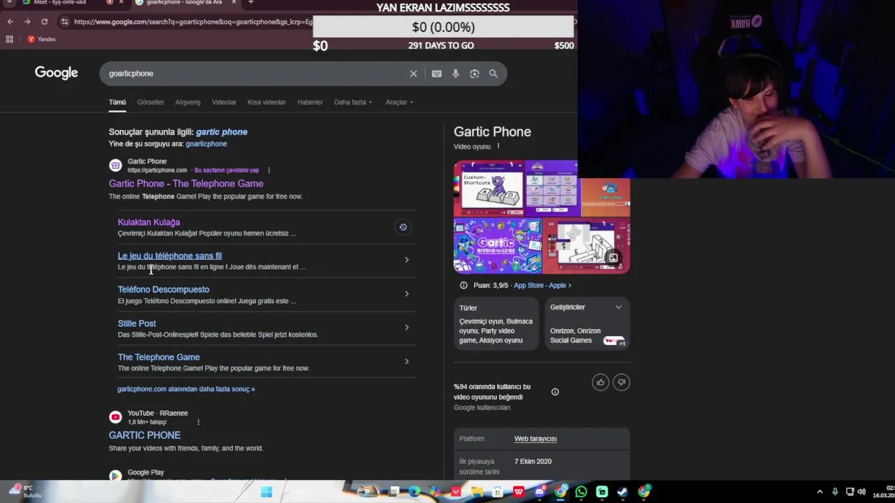Image resolution: width=895 pixels, height=503 pixels.
Task: Expand the Geliştiriciler card chevron
Action: (x=618, y=307)
